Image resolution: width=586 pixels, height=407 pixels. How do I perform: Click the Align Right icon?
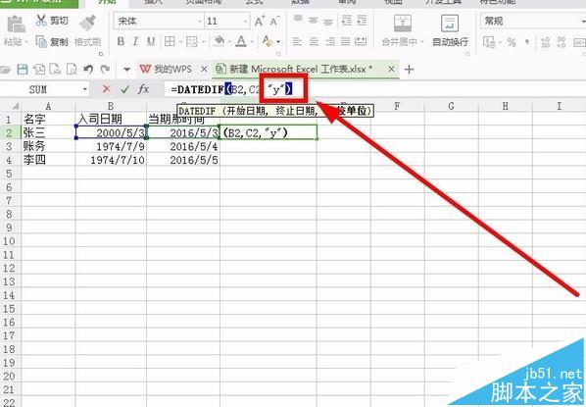(329, 41)
